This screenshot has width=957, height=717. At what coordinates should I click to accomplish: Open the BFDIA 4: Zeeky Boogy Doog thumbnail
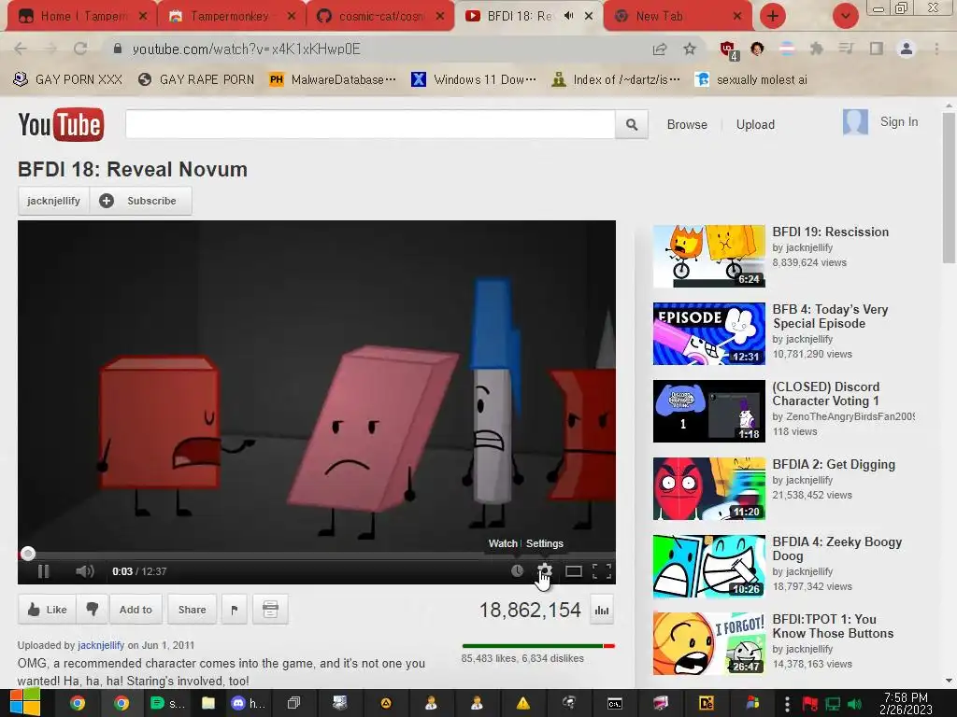pos(708,567)
